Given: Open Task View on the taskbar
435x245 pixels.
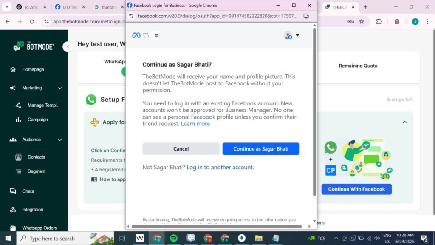Looking at the screenshot, I should click(x=122, y=238).
